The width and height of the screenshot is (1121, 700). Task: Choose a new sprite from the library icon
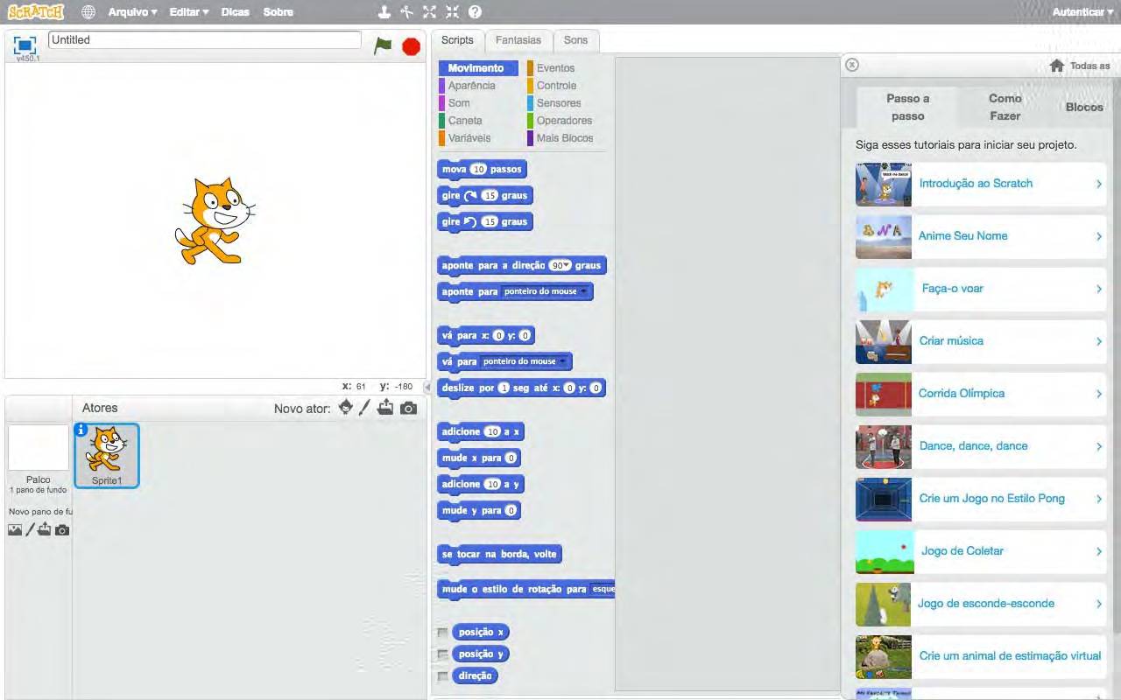(344, 408)
